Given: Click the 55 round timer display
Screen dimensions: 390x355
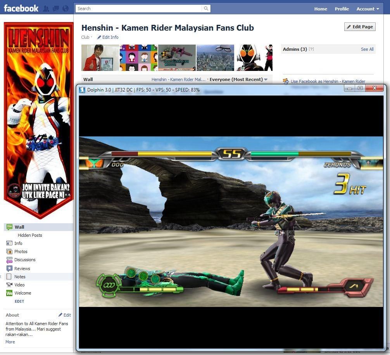Looking at the screenshot, I should point(231,154).
